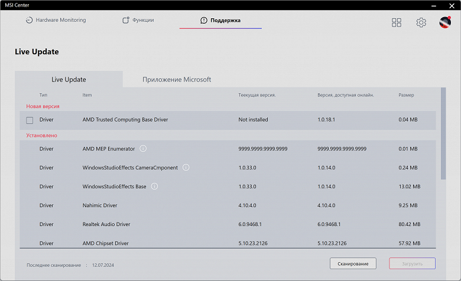Screen dimensions: 461x281
Task: Show info for AMD MEP Enumerator
Action: click(x=143, y=149)
